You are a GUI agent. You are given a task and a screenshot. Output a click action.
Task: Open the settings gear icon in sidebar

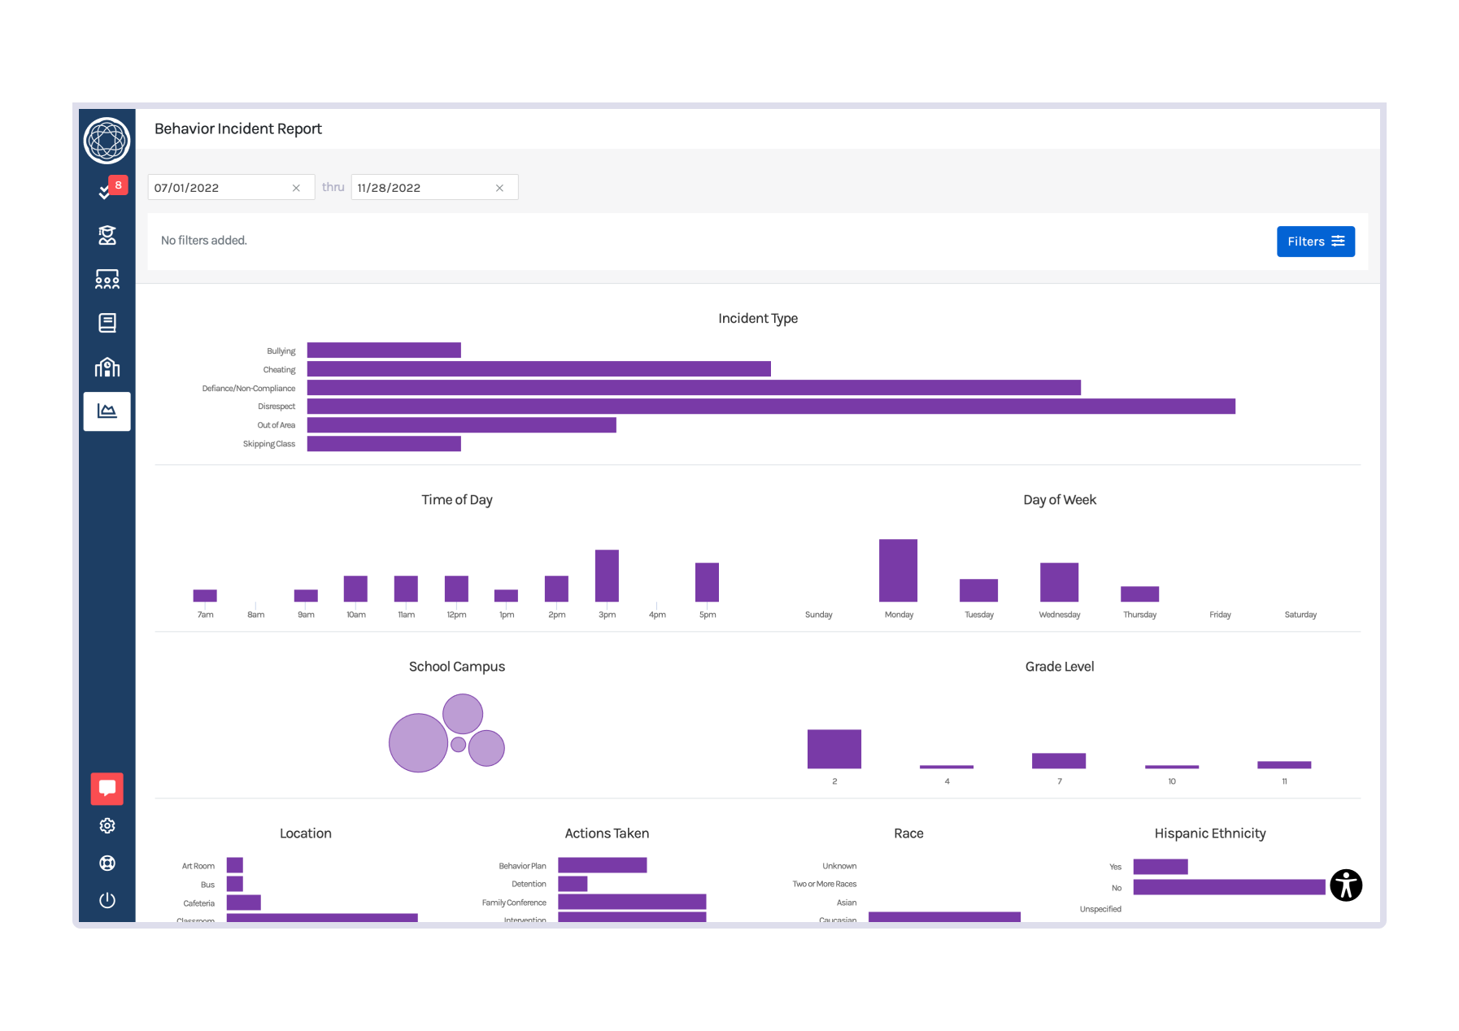pos(107,826)
